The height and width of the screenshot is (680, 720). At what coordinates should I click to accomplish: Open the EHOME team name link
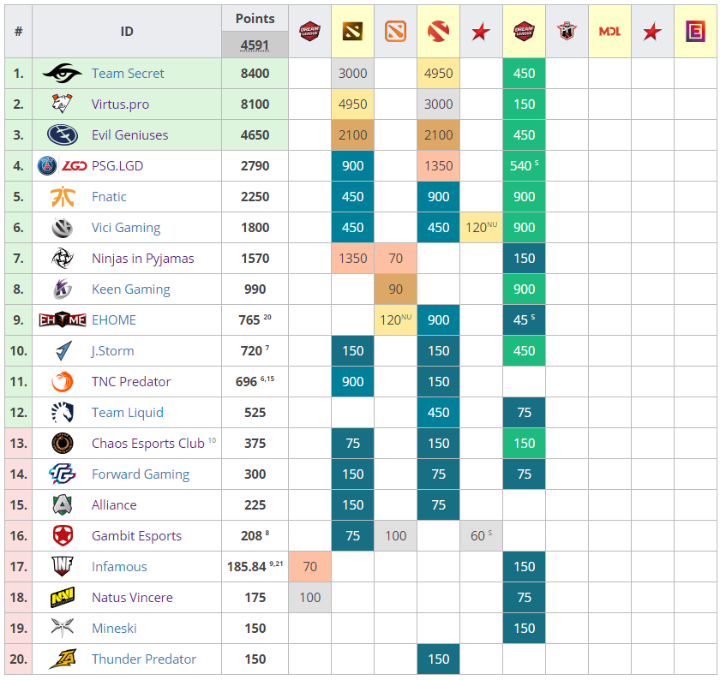click(114, 319)
